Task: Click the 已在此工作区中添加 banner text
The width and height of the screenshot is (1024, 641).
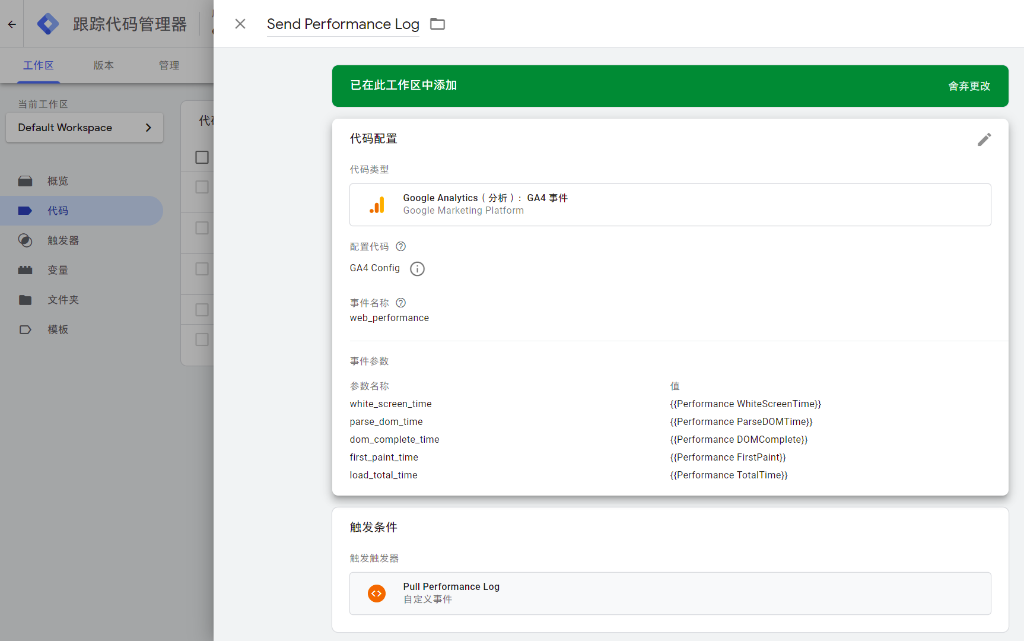Action: [403, 85]
